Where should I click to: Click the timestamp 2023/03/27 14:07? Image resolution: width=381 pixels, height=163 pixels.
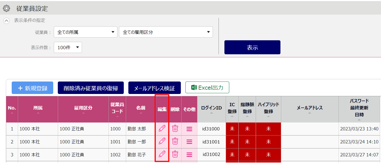[359, 155]
